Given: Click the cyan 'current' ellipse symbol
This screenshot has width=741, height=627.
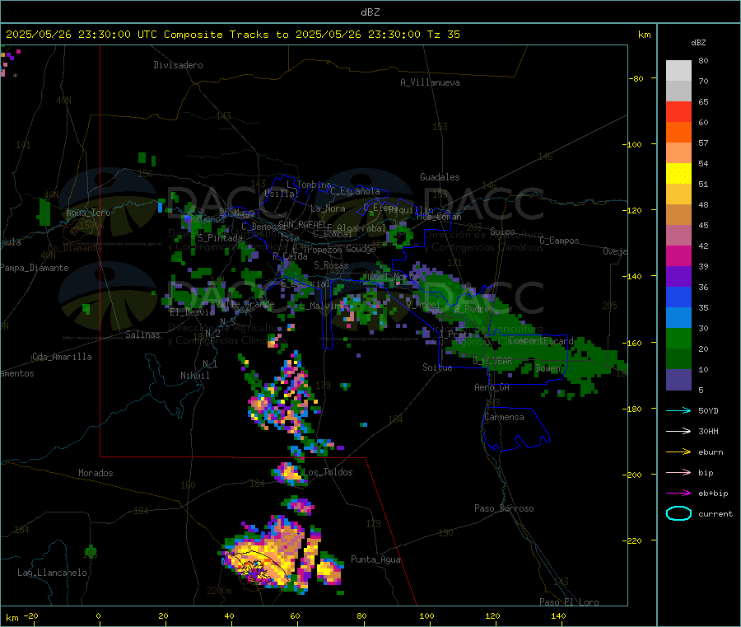Looking at the screenshot, I should 678,513.
